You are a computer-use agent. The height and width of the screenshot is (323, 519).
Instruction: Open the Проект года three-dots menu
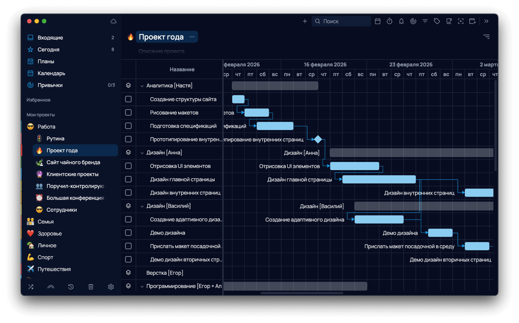192,37
